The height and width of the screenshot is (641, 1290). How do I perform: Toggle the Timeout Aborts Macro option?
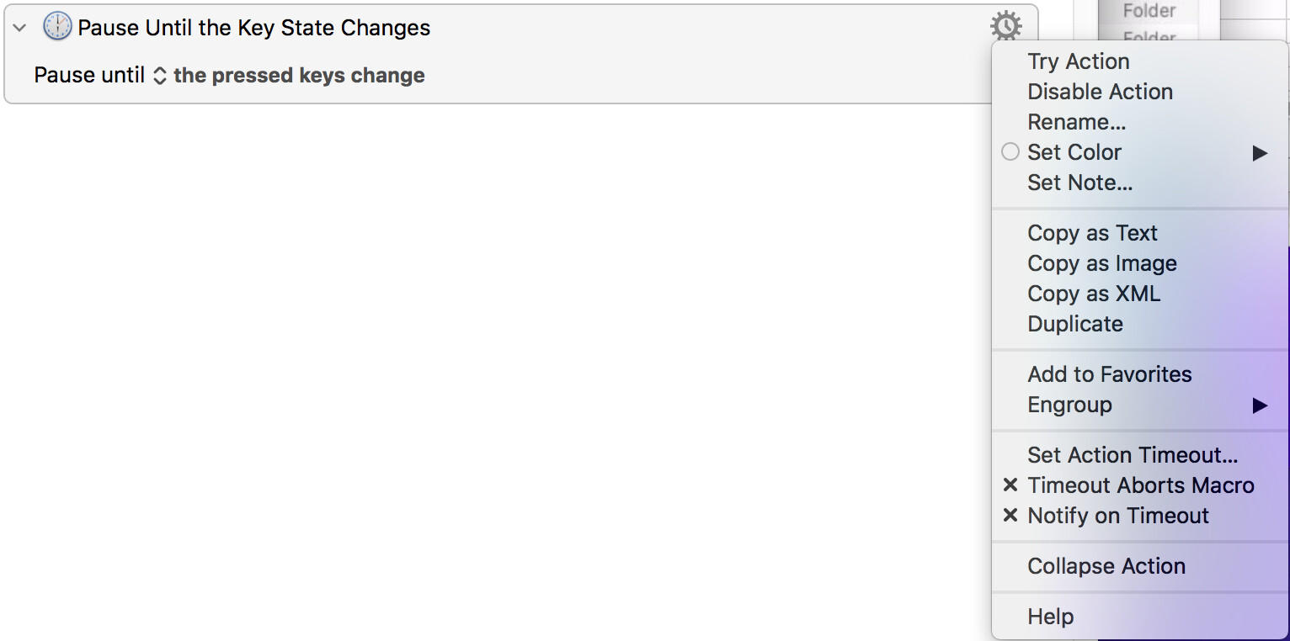click(1141, 485)
